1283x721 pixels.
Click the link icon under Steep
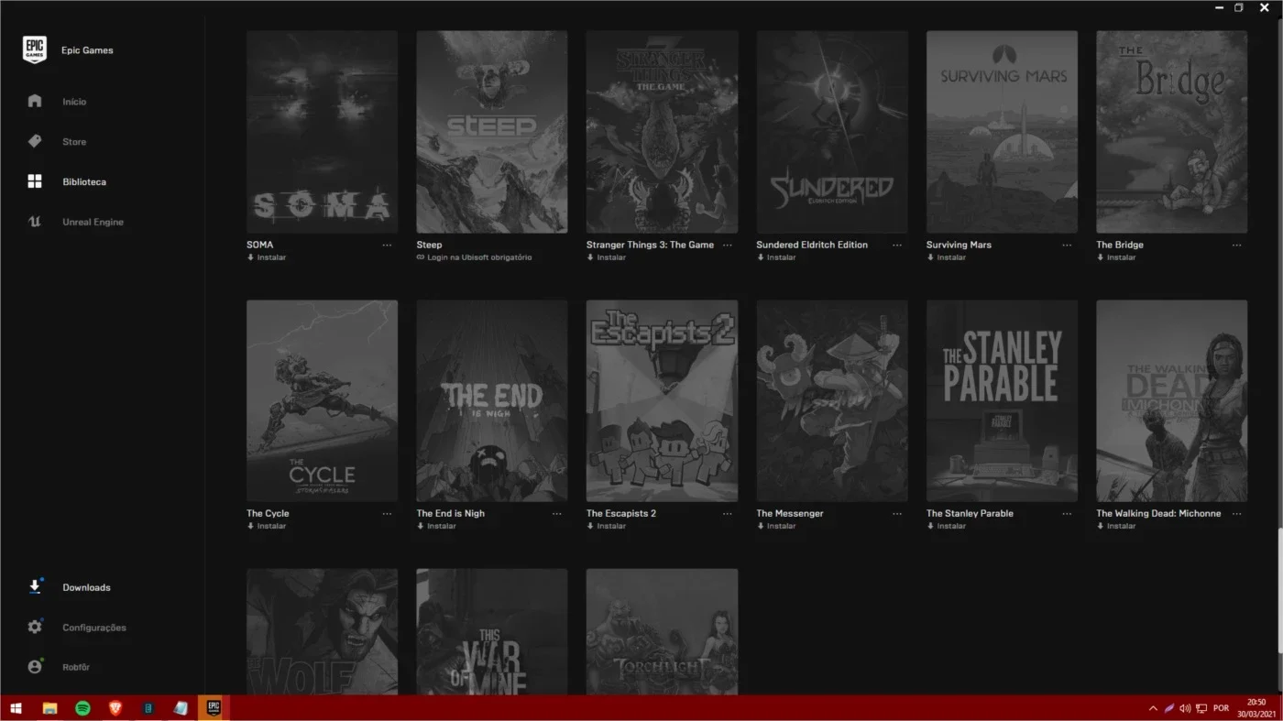(x=421, y=257)
